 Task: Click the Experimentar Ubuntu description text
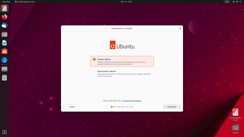(124, 75)
